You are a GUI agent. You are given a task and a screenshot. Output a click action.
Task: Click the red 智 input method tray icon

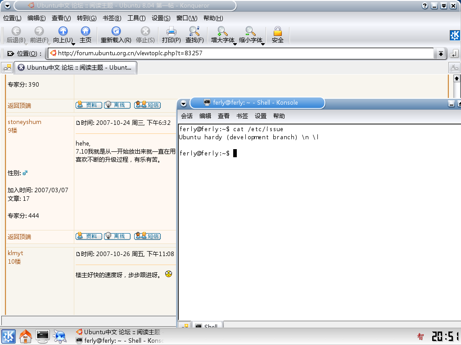point(420,336)
